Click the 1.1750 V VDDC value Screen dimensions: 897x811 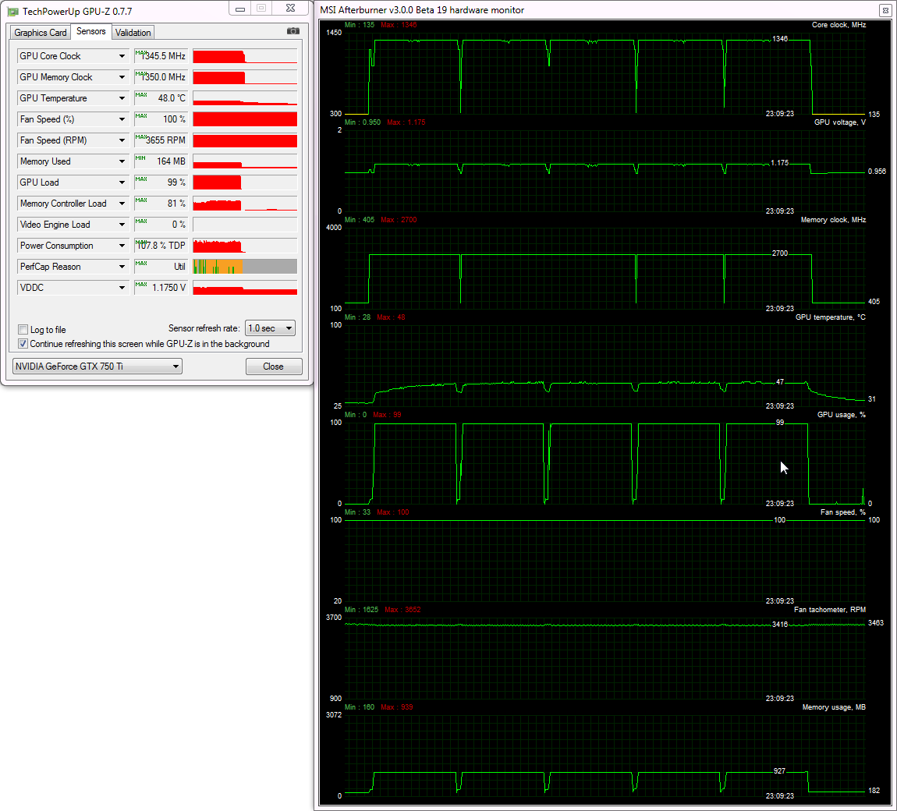(x=161, y=288)
